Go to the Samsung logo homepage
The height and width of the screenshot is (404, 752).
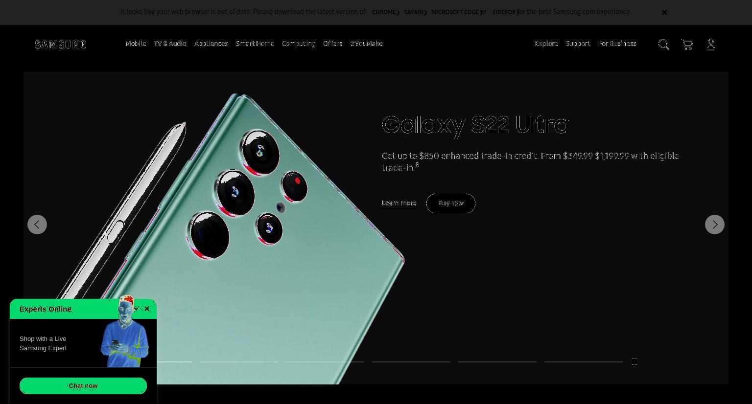(61, 45)
